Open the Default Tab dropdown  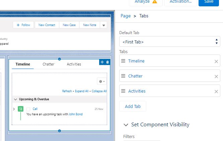[x=170, y=42]
